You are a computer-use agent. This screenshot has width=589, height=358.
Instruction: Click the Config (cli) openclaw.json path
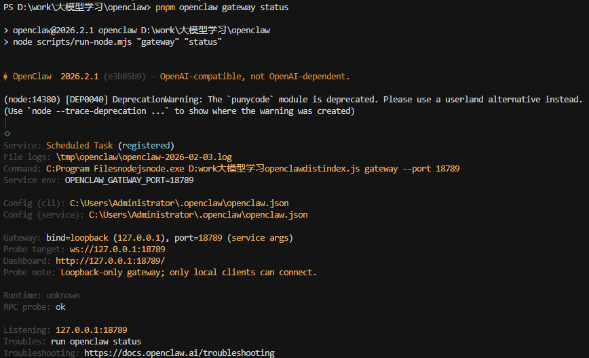(x=179, y=203)
